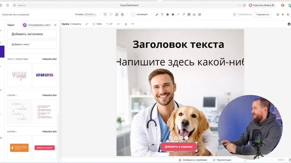Expand the 'Списки' section heading
The width and height of the screenshot is (291, 163).
tap(12, 96)
